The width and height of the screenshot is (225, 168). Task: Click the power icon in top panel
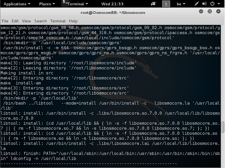pyautogui.click(x=212, y=4)
